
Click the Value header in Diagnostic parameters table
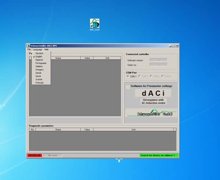coord(87,129)
